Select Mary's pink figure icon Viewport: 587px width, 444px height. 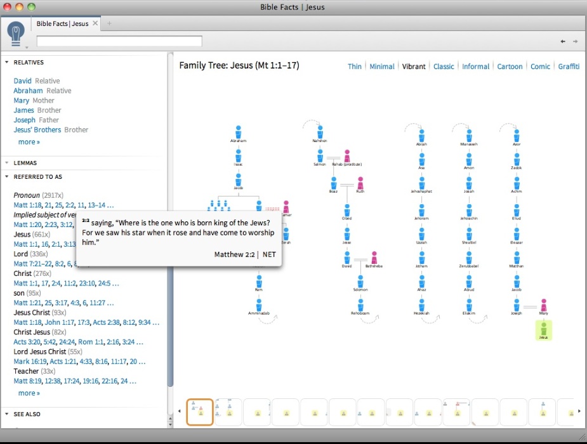(x=543, y=304)
